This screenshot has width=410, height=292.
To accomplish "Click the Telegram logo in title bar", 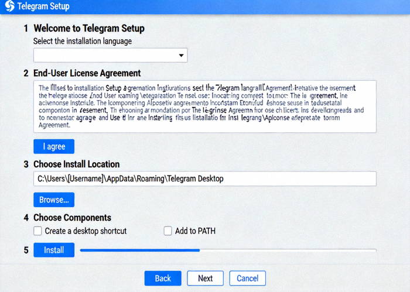I will tap(9, 7).
